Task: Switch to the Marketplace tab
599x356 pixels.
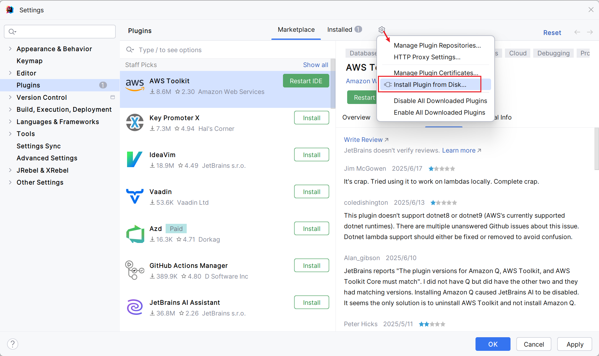Action: pos(296,29)
